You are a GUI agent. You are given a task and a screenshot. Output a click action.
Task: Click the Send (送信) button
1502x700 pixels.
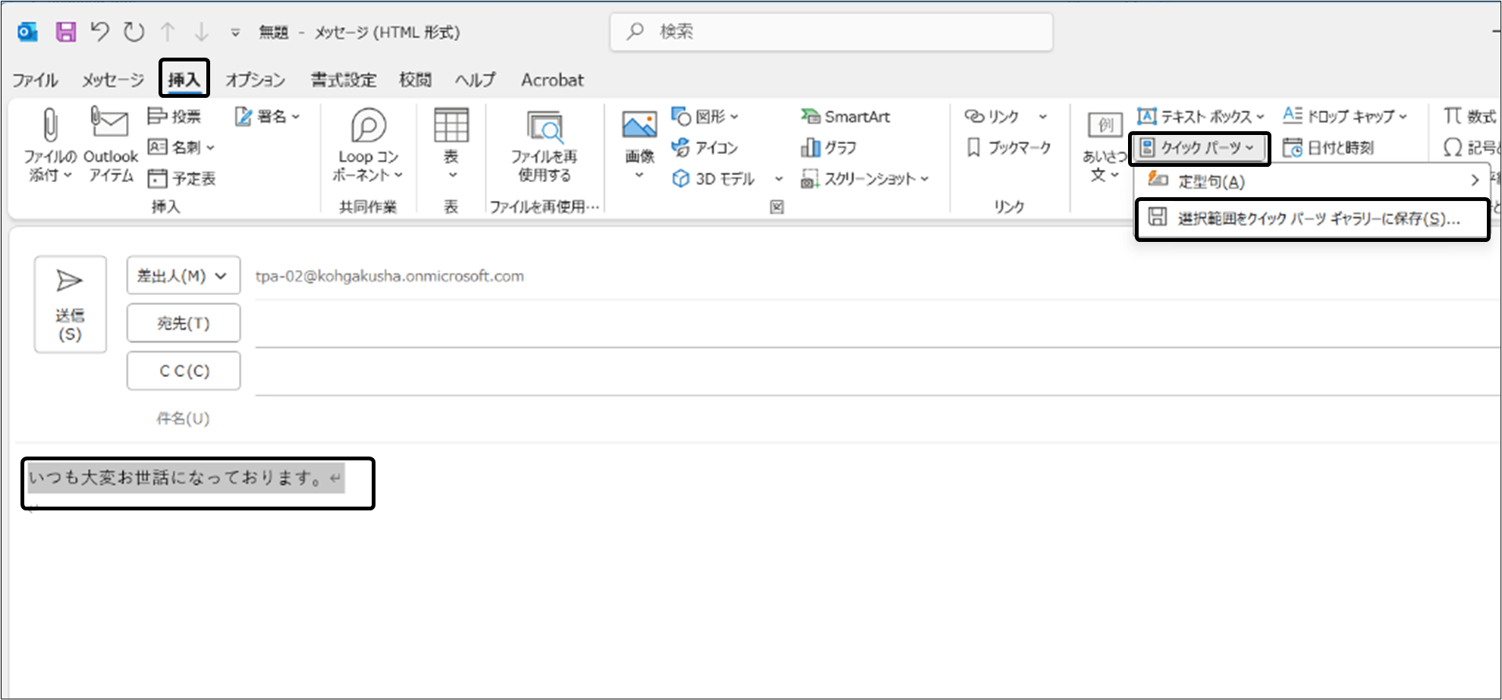70,304
